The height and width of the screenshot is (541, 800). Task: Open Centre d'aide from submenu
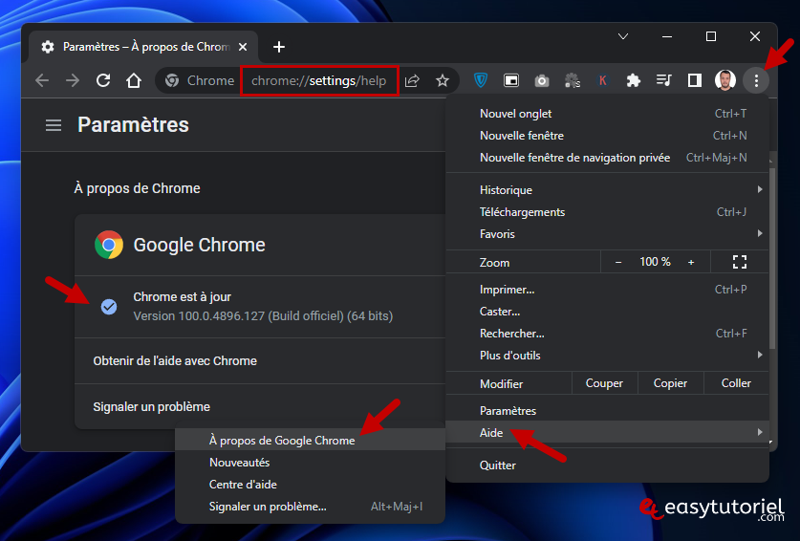(311, 485)
